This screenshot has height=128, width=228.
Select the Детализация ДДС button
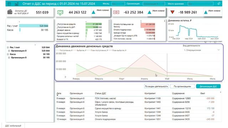208,86
